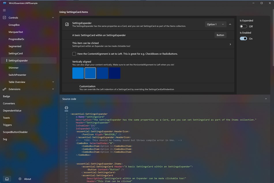Click code line 'x:Name="settingsCard"'
The width and height of the screenshot is (274, 183).
90,117
